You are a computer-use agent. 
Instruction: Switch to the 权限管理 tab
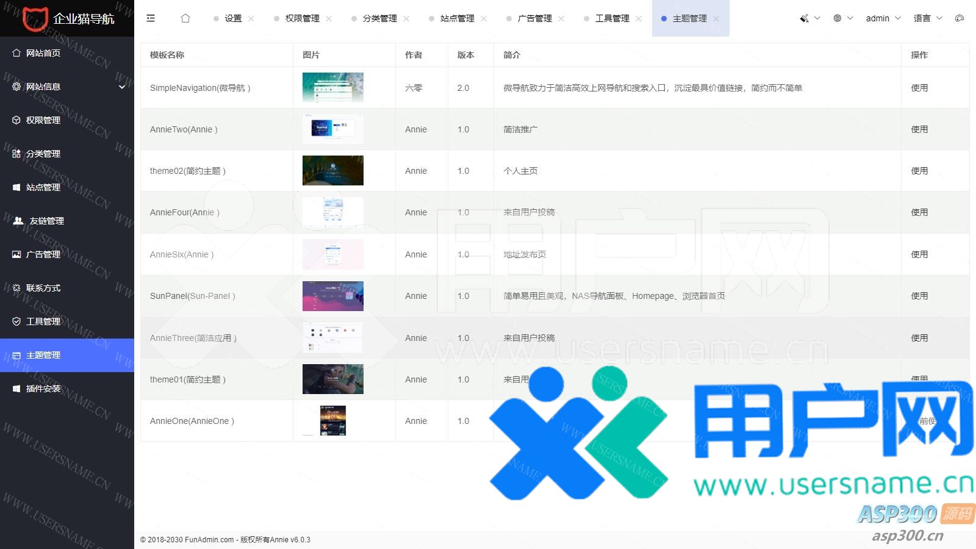[x=302, y=19]
